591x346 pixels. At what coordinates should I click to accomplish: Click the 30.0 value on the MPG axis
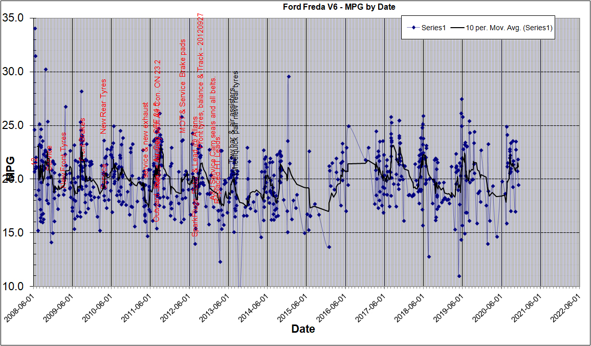point(14,72)
